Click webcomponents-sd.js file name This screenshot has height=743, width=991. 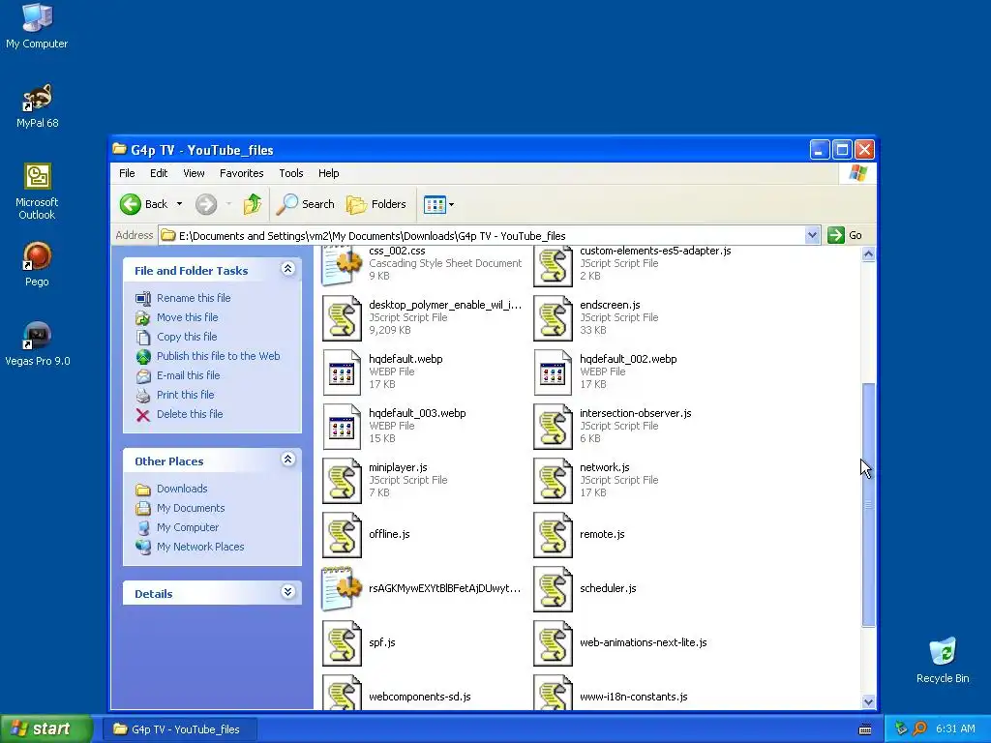pos(420,697)
